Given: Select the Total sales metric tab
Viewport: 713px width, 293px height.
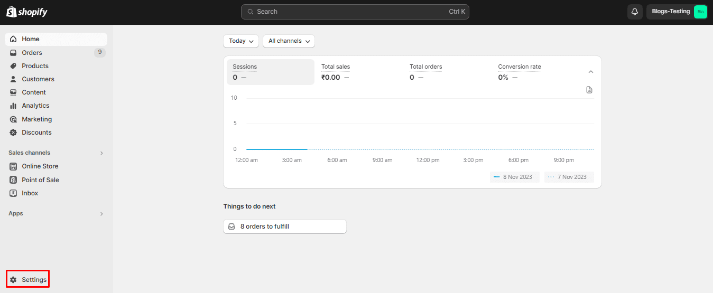Looking at the screenshot, I should point(358,72).
